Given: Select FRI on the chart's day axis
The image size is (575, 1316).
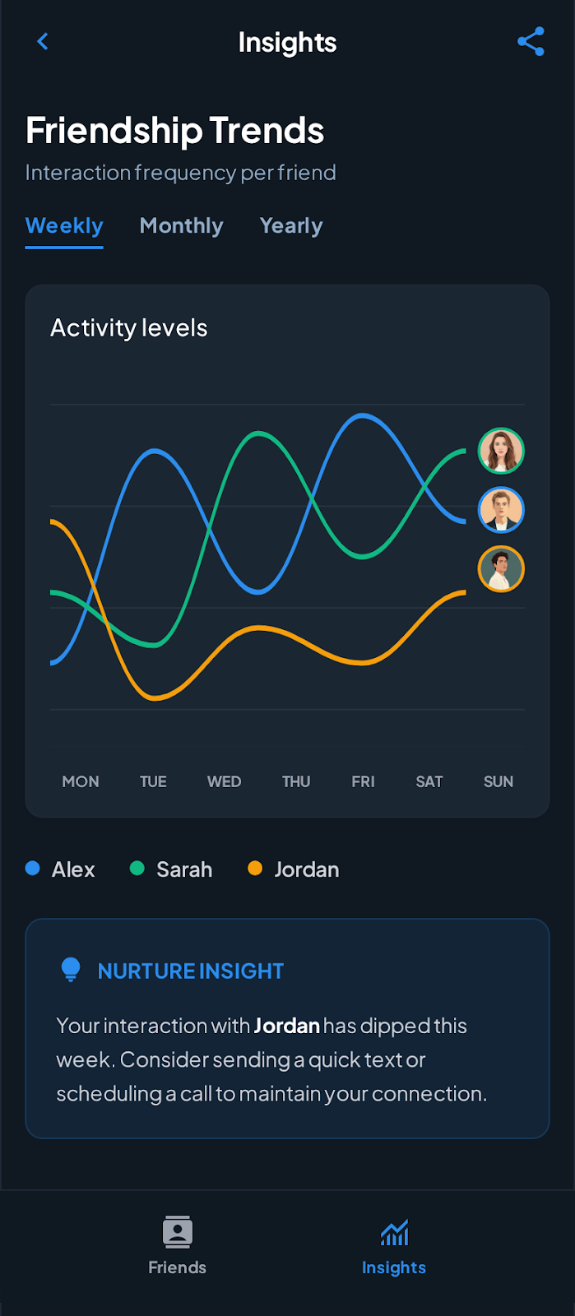Looking at the screenshot, I should pyautogui.click(x=363, y=781).
